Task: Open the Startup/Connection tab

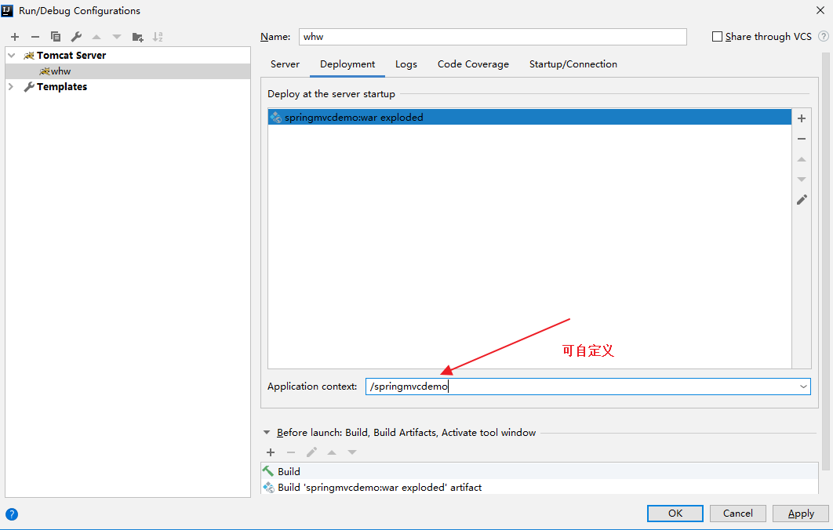Action: (573, 64)
